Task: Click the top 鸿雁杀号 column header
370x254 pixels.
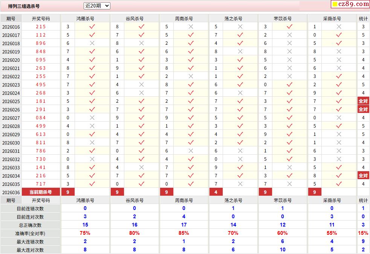Action: click(85, 18)
